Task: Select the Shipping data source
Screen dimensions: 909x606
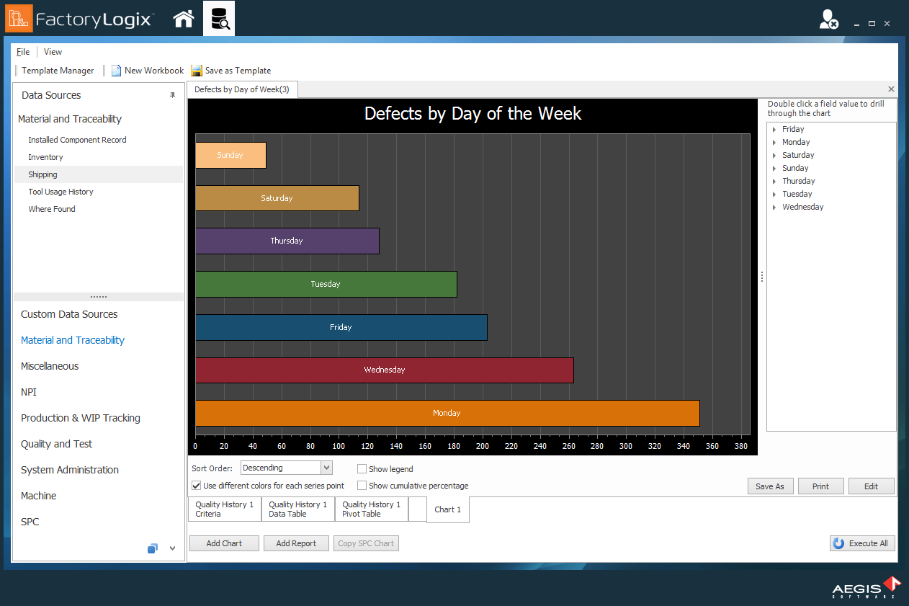Action: (42, 174)
